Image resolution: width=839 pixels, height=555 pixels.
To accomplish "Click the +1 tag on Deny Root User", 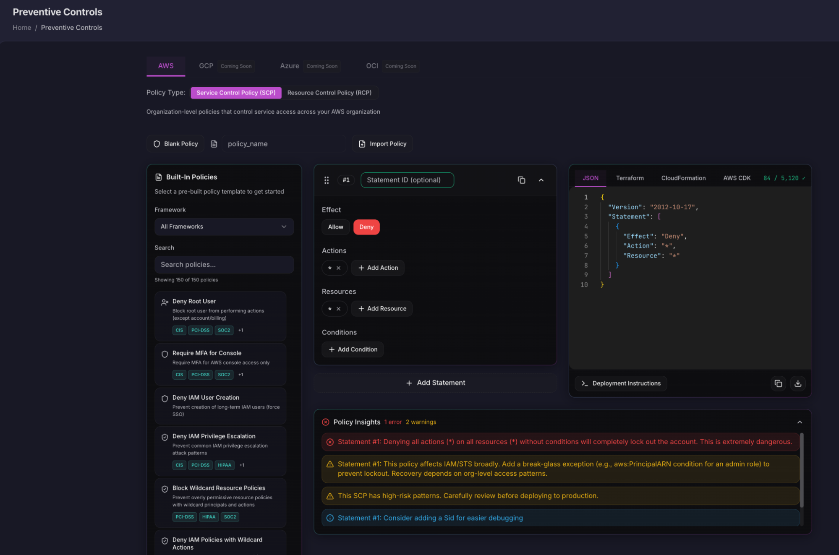I will 241,330.
